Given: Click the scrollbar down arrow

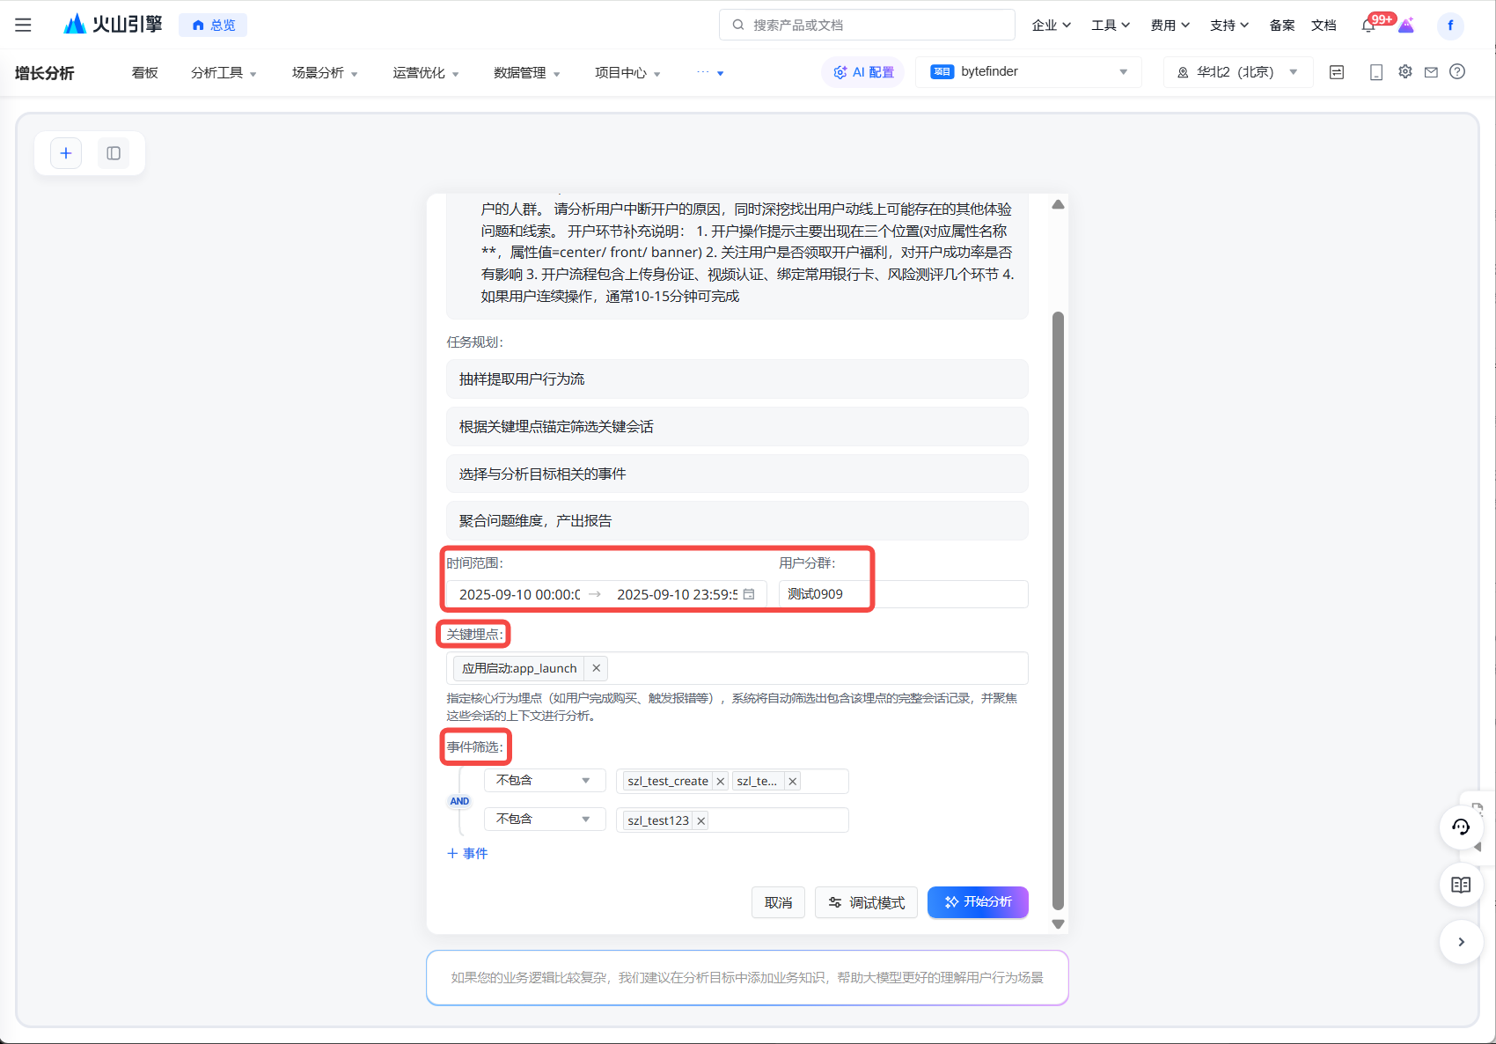Looking at the screenshot, I should 1058,924.
